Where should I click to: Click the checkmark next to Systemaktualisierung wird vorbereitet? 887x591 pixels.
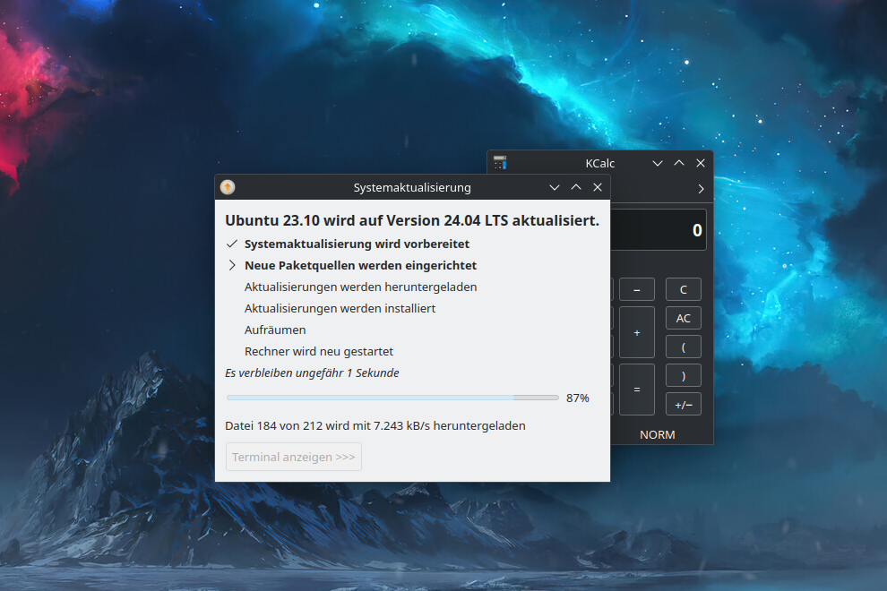[x=232, y=244]
